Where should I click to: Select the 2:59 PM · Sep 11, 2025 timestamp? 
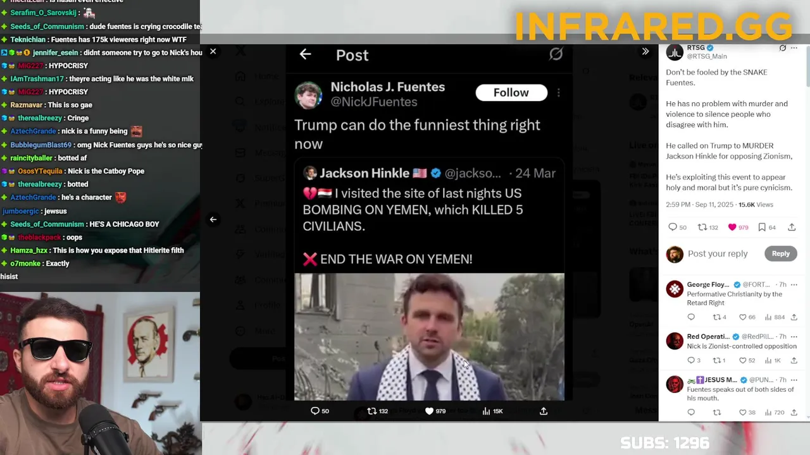click(700, 205)
